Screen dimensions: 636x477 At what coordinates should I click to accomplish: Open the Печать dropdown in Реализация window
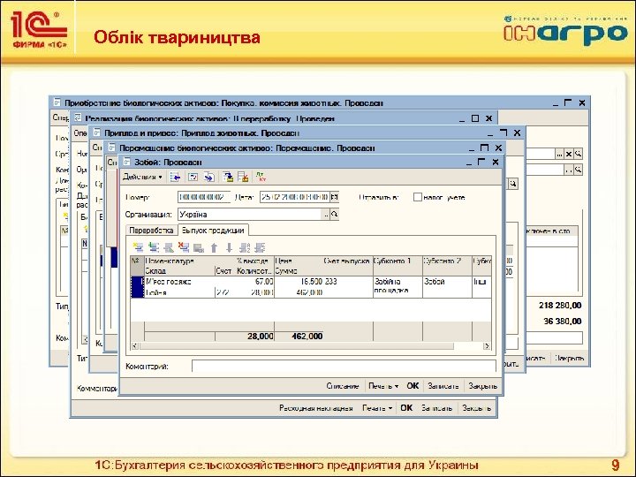coord(377,408)
